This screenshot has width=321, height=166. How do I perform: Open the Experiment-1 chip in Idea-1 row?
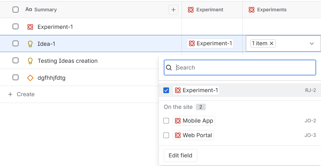pos(210,43)
